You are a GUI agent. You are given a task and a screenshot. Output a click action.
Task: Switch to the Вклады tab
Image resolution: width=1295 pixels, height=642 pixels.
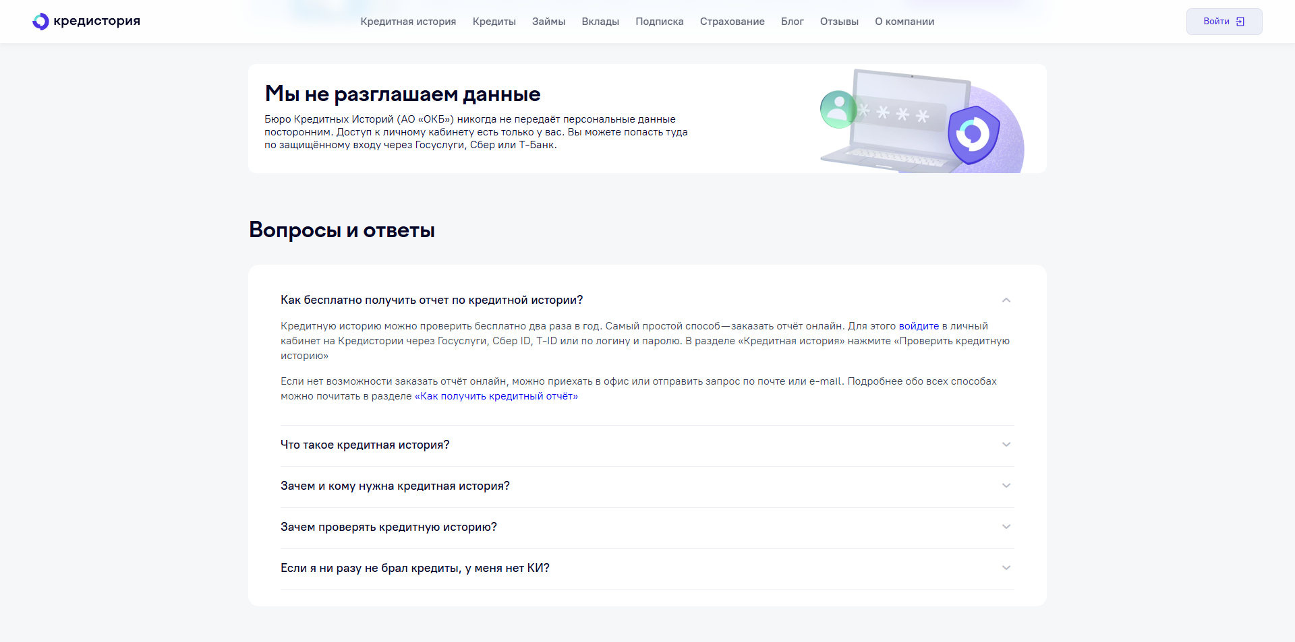point(600,21)
